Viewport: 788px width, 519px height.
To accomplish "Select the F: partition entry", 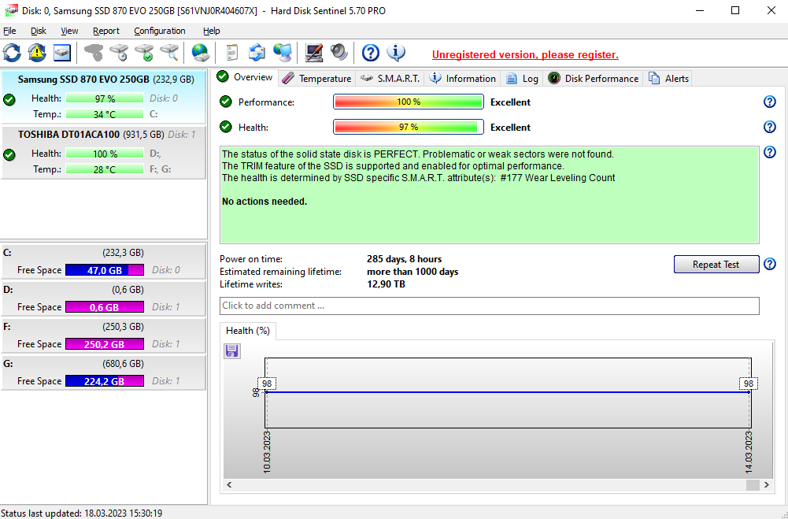I will coord(104,335).
